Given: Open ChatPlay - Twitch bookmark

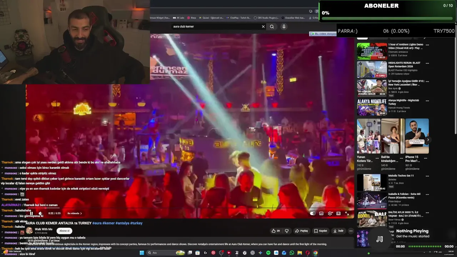Looking at the screenshot, I should coord(238,17).
